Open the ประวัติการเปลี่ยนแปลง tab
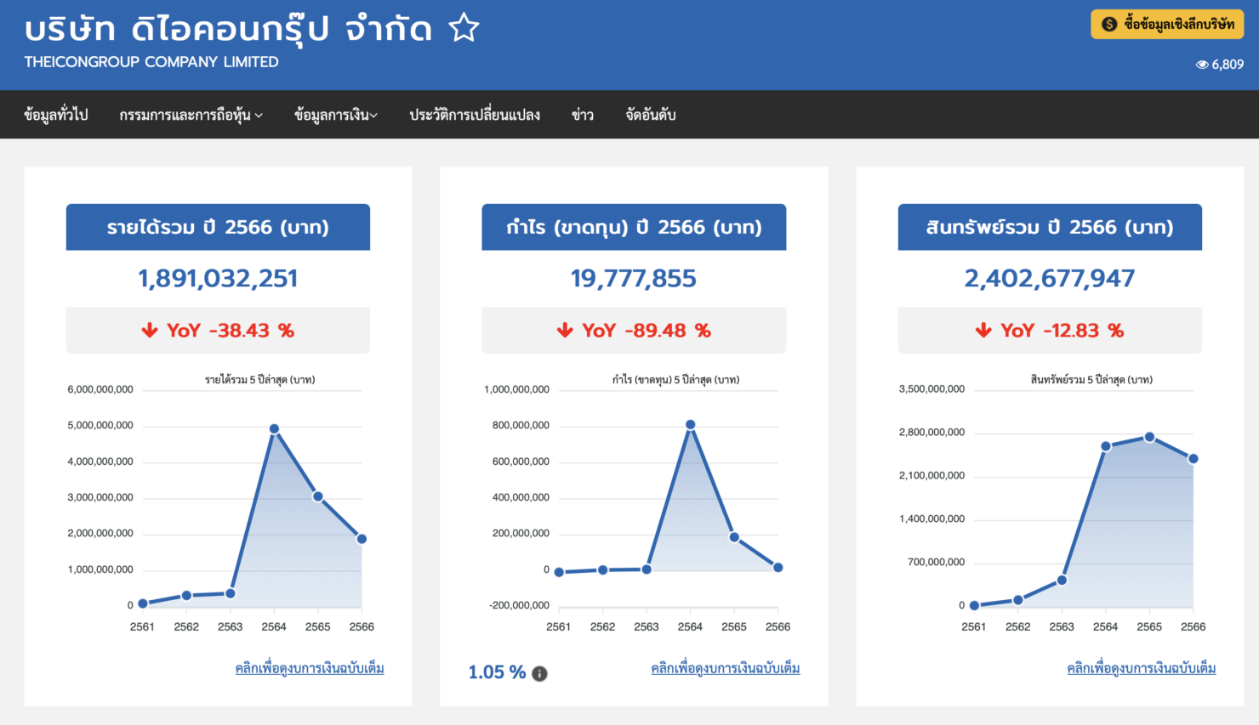Image resolution: width=1259 pixels, height=725 pixels. tap(475, 115)
